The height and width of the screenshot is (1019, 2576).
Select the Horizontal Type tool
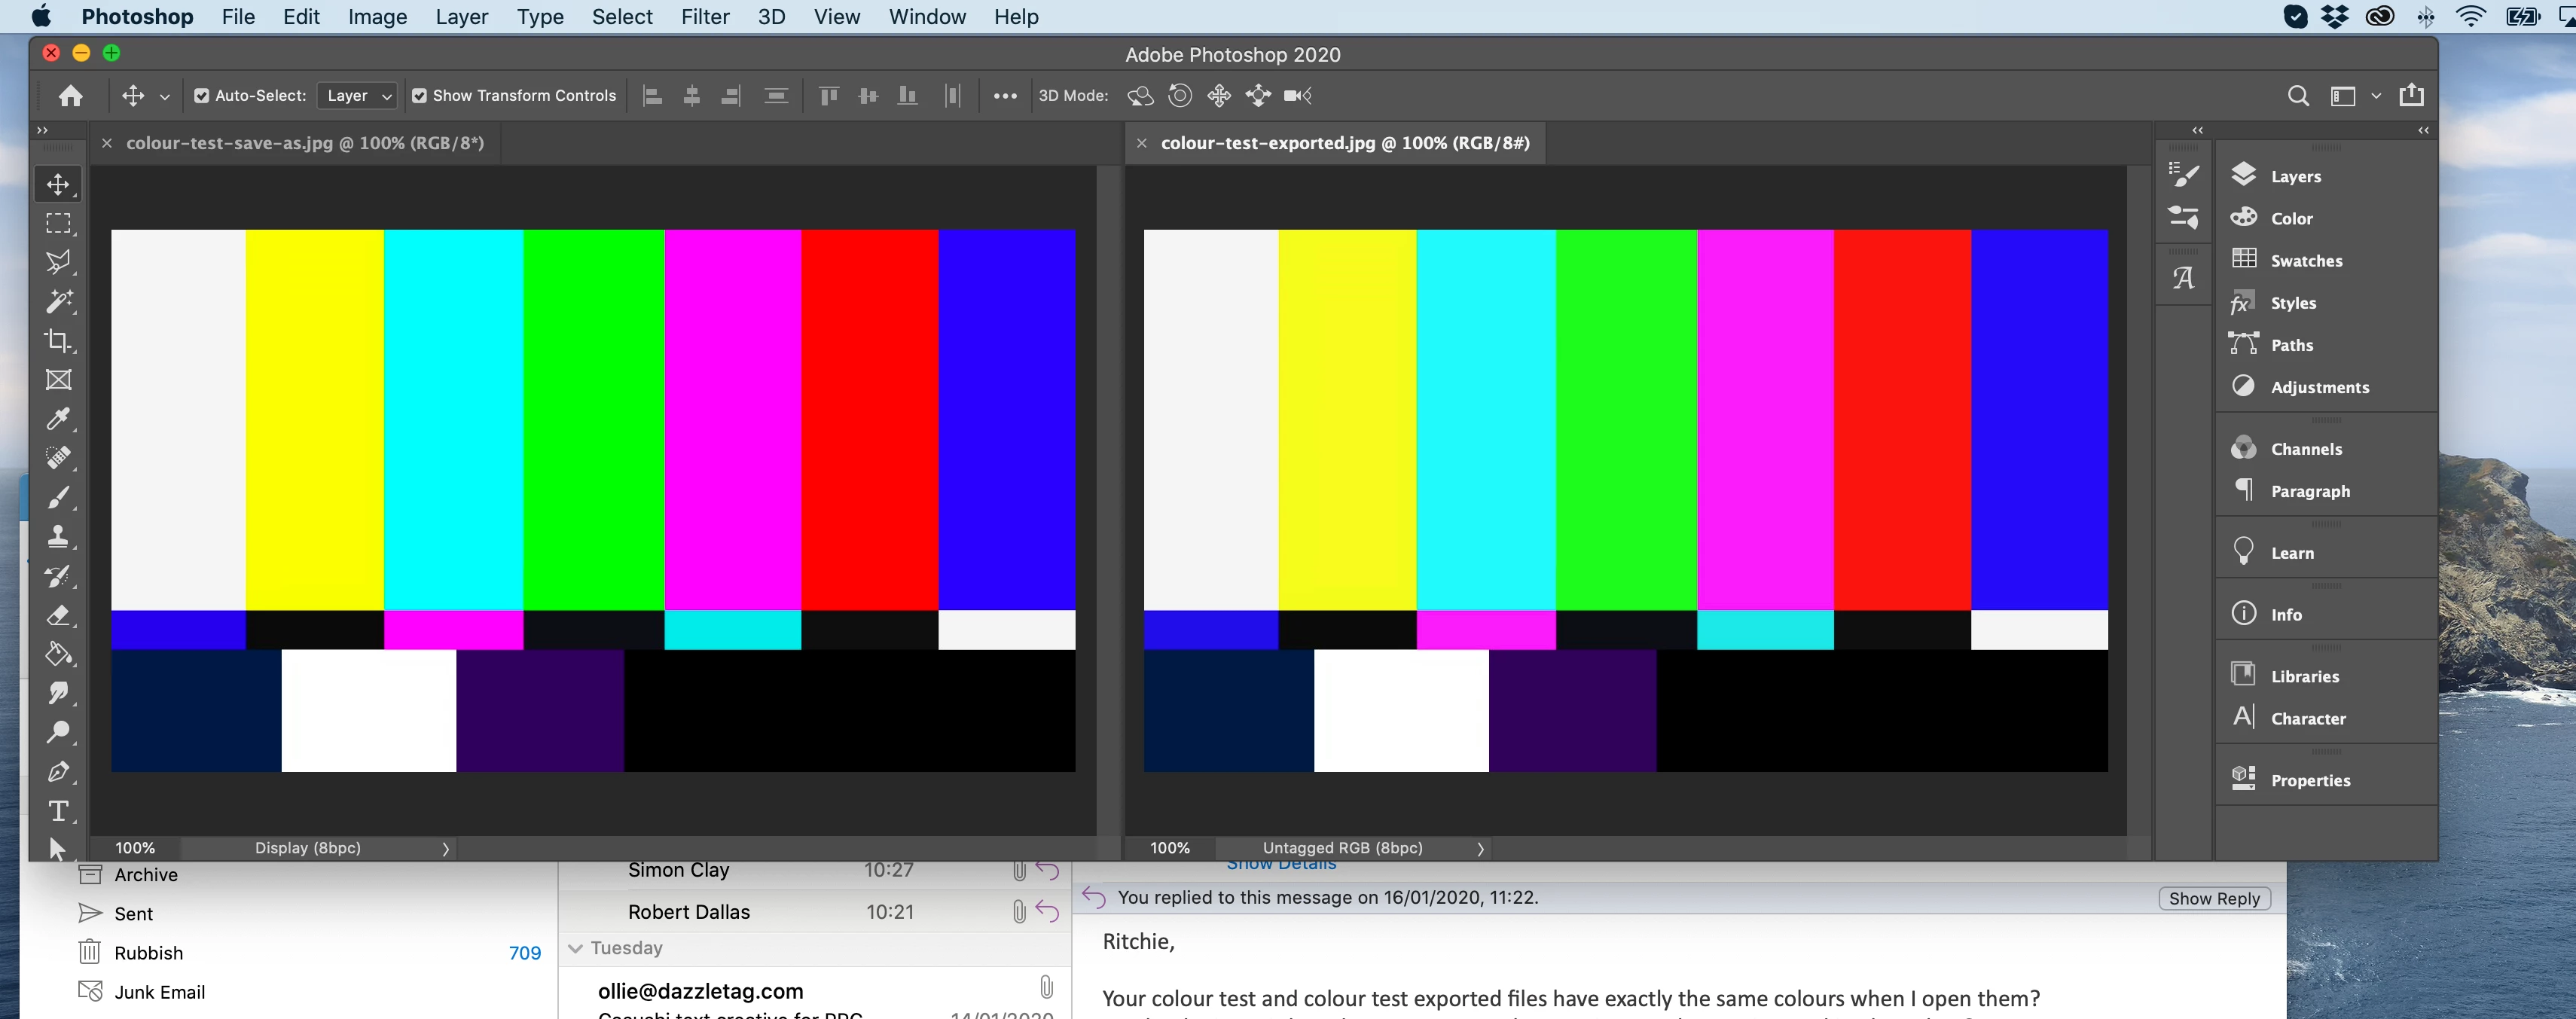(58, 811)
